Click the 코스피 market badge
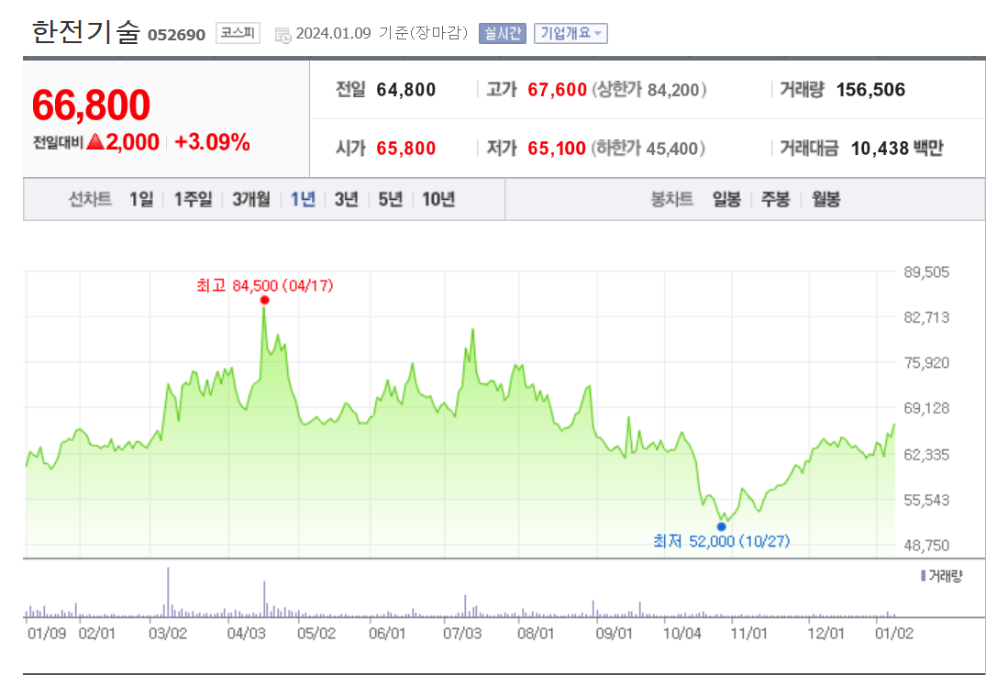 pyautogui.click(x=238, y=33)
